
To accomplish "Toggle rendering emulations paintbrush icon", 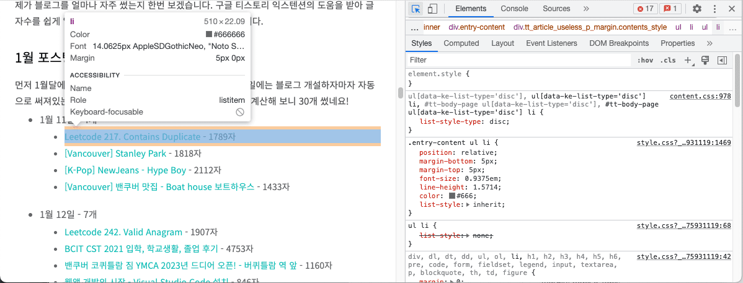I will pyautogui.click(x=705, y=60).
